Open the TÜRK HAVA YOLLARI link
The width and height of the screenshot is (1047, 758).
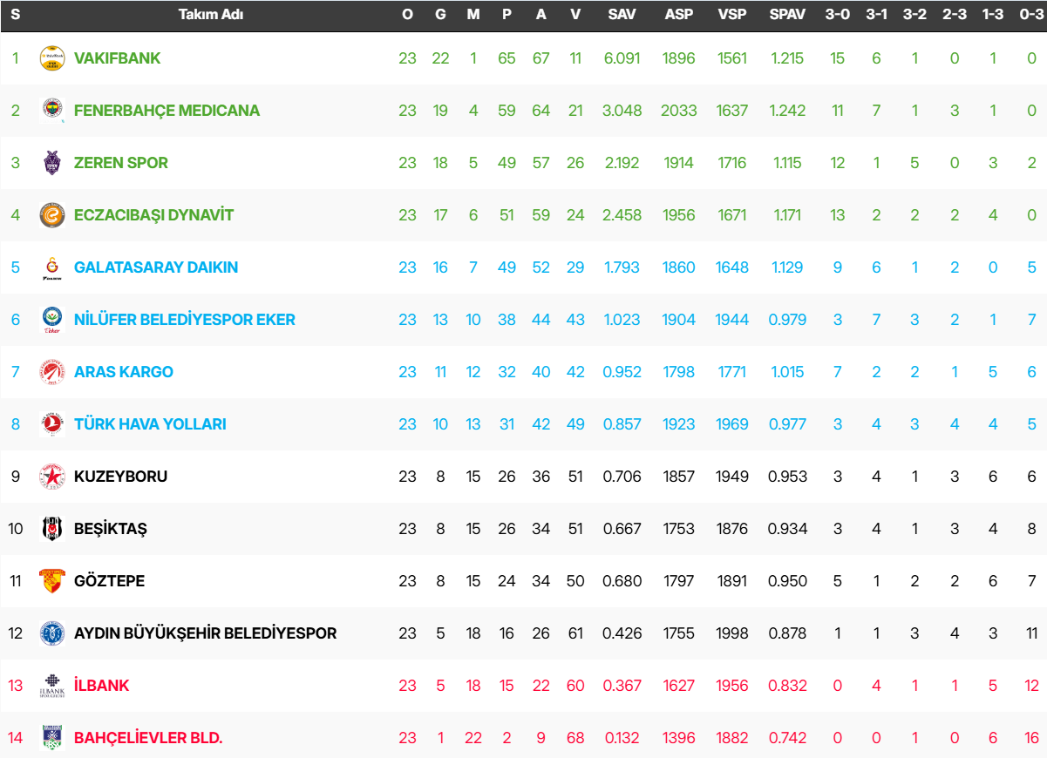point(150,424)
